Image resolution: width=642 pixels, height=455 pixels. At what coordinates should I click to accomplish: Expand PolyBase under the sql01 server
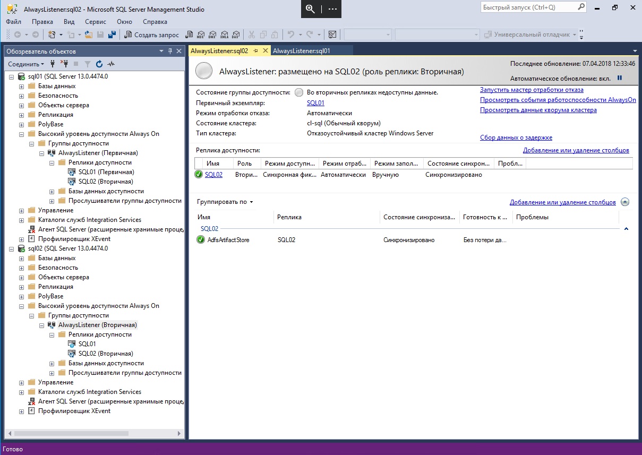(x=22, y=124)
